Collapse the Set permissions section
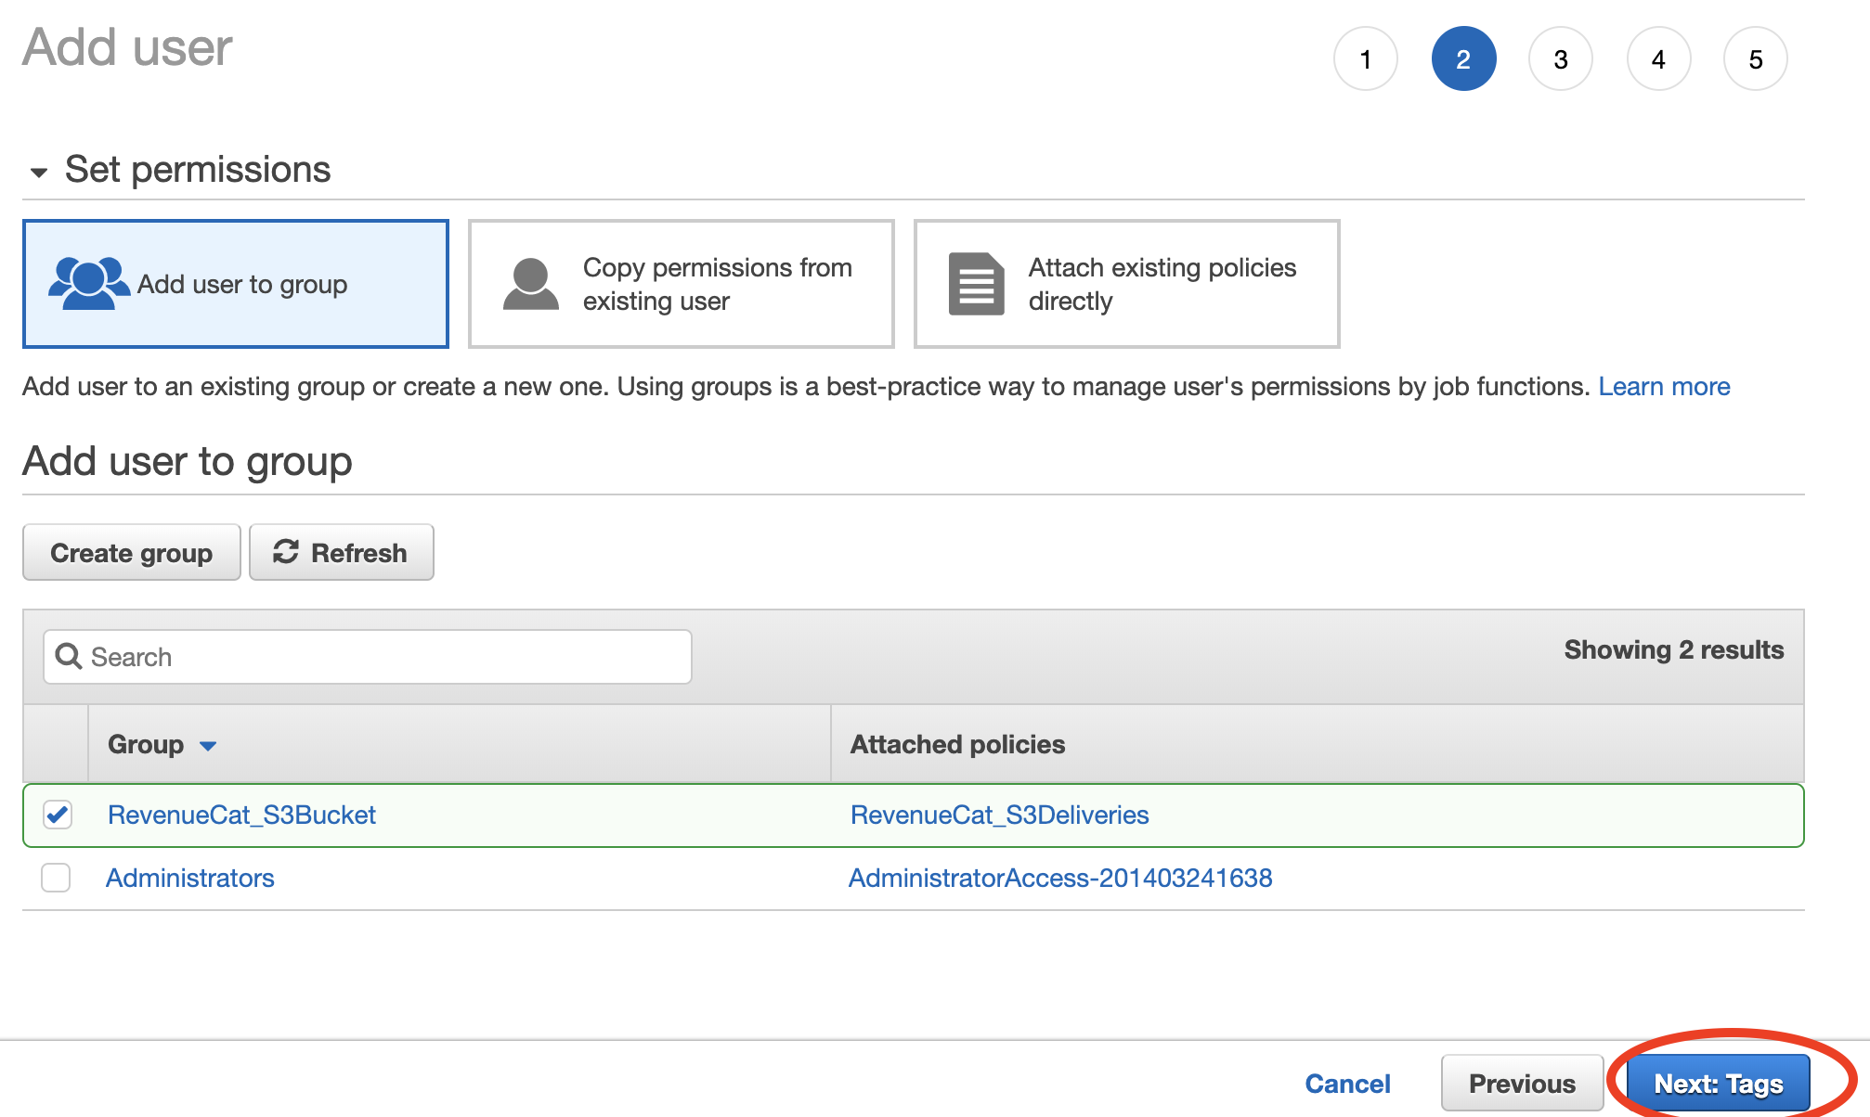The image size is (1870, 1117). pyautogui.click(x=39, y=172)
